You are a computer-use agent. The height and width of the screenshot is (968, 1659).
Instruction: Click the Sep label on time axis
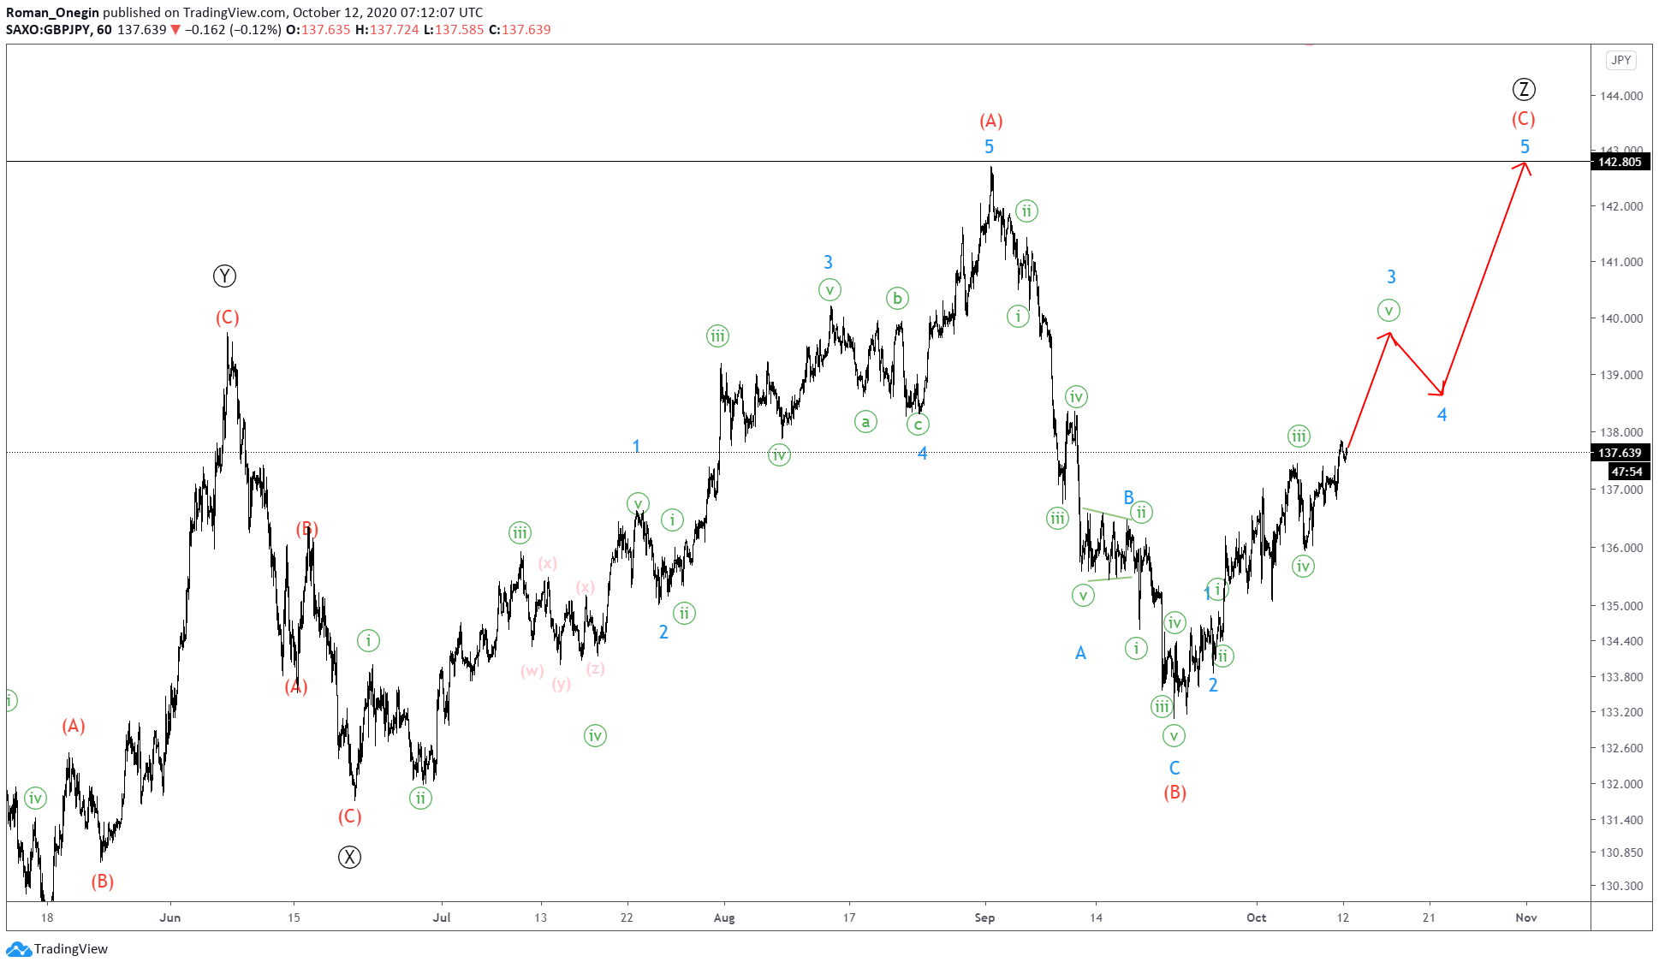click(x=984, y=918)
